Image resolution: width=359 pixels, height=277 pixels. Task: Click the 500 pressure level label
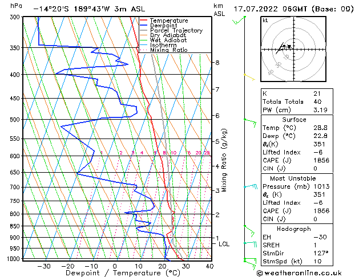[16, 120]
